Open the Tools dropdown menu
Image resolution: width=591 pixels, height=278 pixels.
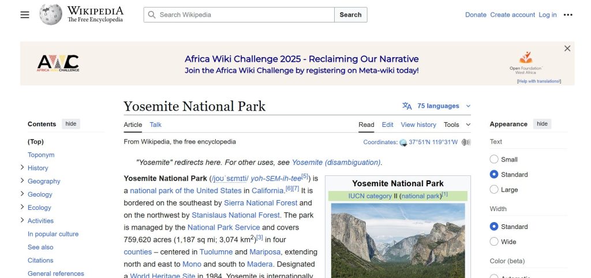coord(457,125)
